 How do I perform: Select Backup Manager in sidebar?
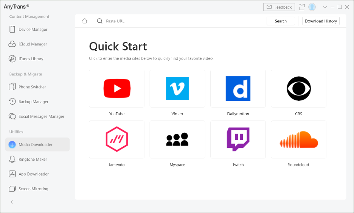click(37, 102)
